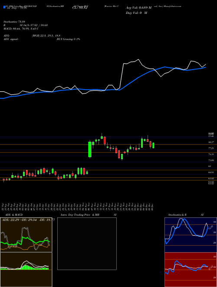Select the 'MACD: 80.44, 76.99, 3.45 C' line
Screen dimensions: 217x287
21,29
